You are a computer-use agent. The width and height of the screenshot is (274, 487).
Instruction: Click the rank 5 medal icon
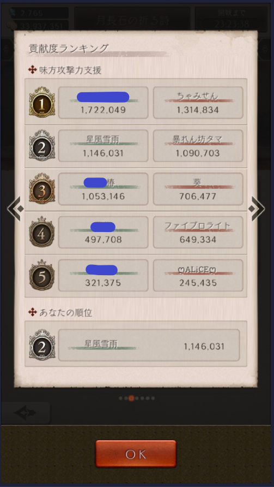pos(42,276)
